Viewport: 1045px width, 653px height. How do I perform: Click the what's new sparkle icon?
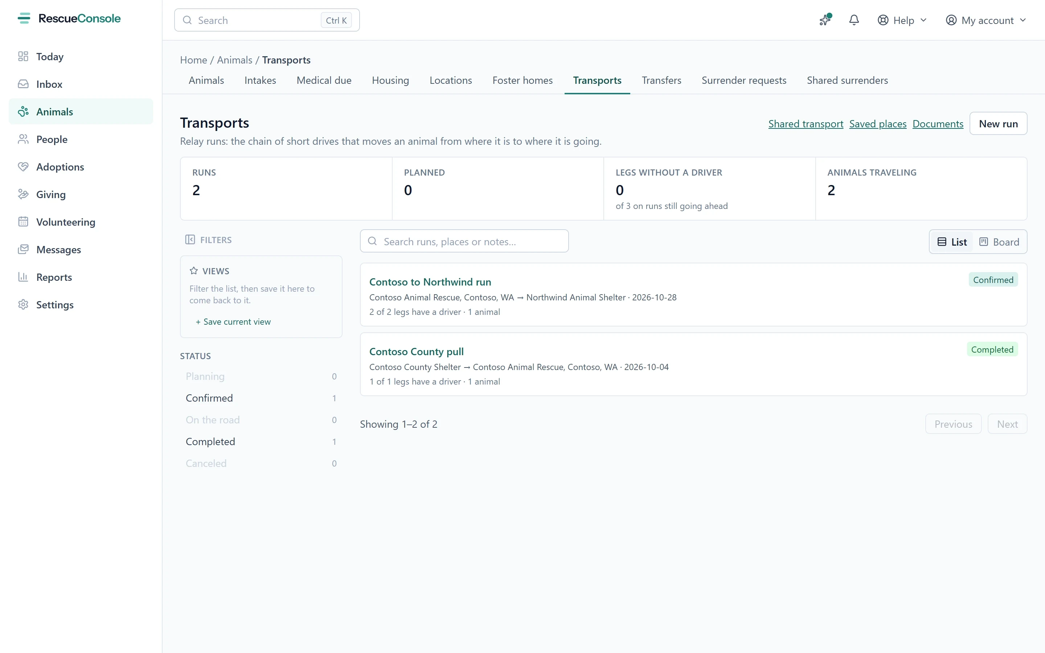[x=825, y=20]
